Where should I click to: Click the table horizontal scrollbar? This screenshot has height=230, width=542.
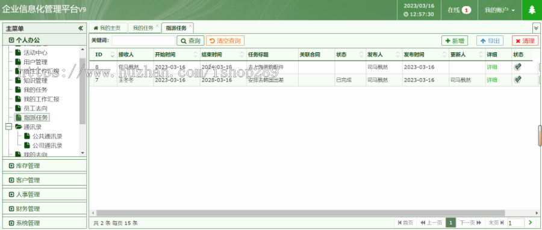click(x=301, y=213)
